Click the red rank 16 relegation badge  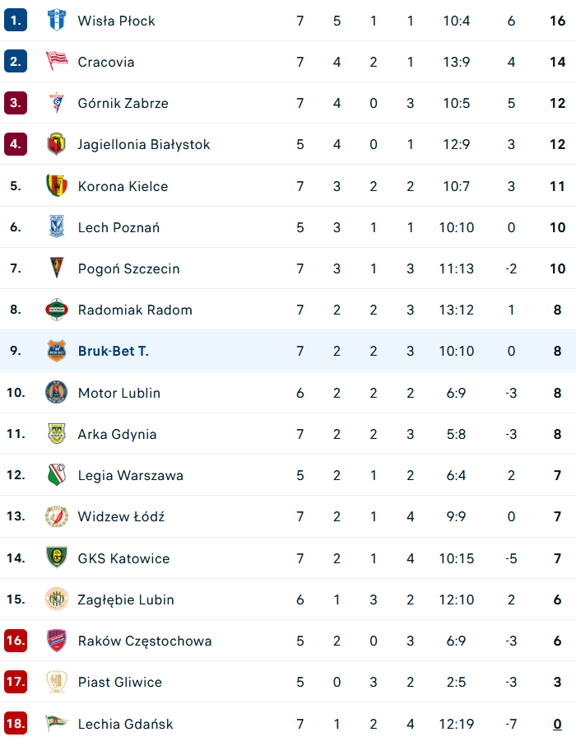pyautogui.click(x=16, y=640)
